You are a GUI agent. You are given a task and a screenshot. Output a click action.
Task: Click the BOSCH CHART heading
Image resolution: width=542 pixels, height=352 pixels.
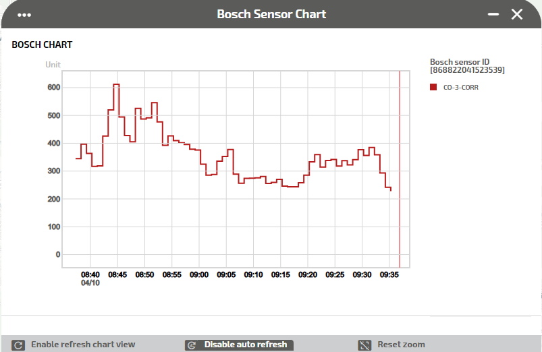(42, 45)
